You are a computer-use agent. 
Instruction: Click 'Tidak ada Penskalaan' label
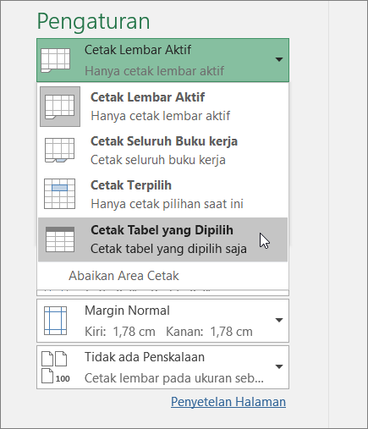pos(145,357)
